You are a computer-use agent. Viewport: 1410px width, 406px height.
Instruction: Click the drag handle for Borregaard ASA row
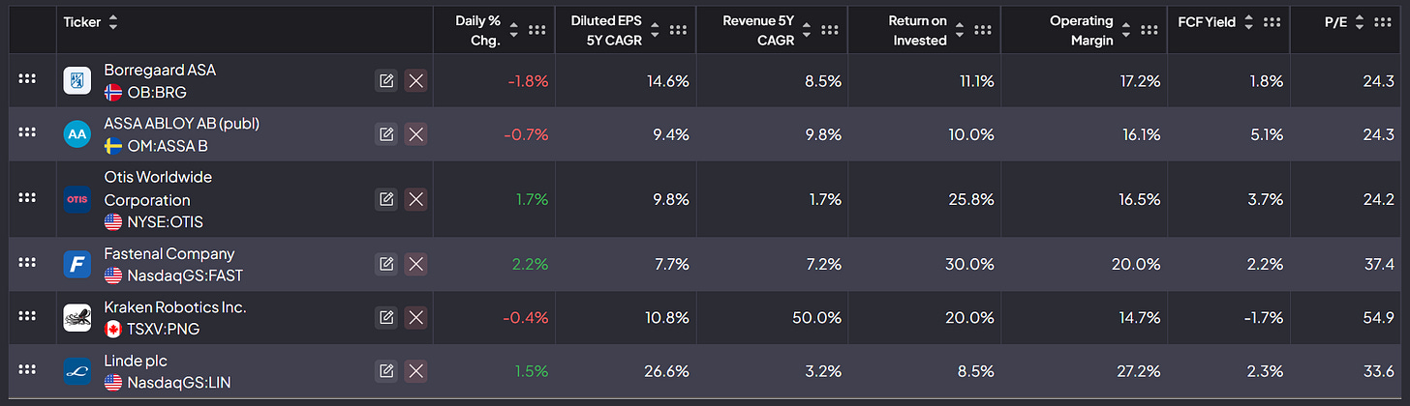[27, 80]
